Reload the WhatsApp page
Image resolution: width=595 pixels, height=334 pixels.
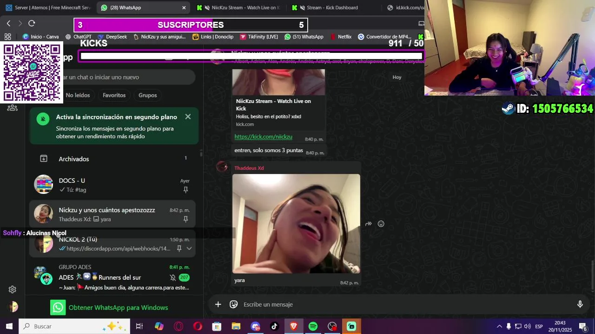pyautogui.click(x=32, y=23)
